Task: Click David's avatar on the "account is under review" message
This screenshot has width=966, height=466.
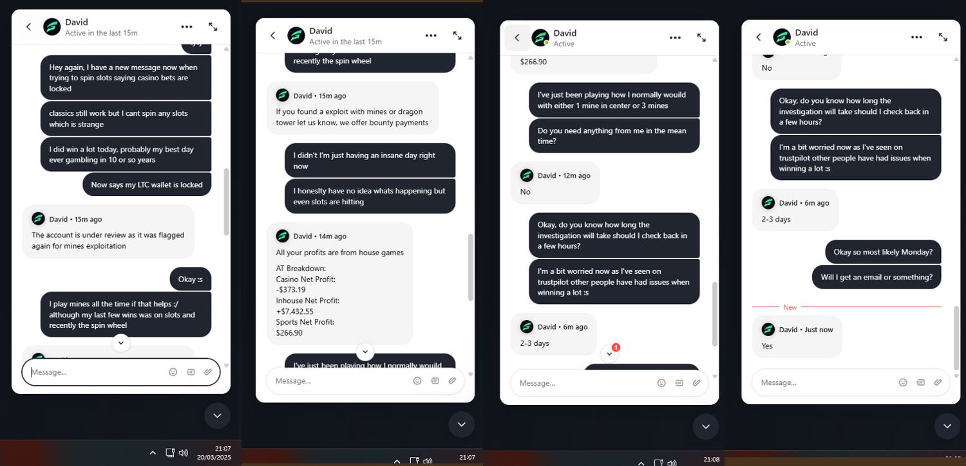Action: point(38,219)
